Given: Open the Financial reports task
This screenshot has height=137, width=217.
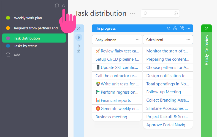Looking at the screenshot, I should pos(116,100).
